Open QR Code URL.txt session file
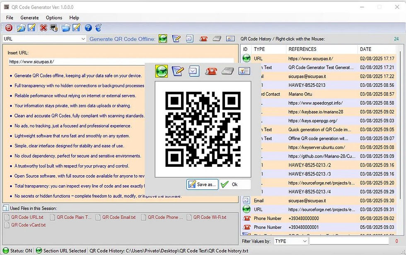The image size is (406, 255). [24, 217]
